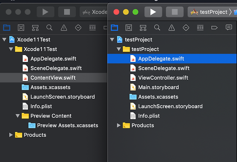Expand Products folder in testProject window
The width and height of the screenshot is (237, 162).
(118, 125)
